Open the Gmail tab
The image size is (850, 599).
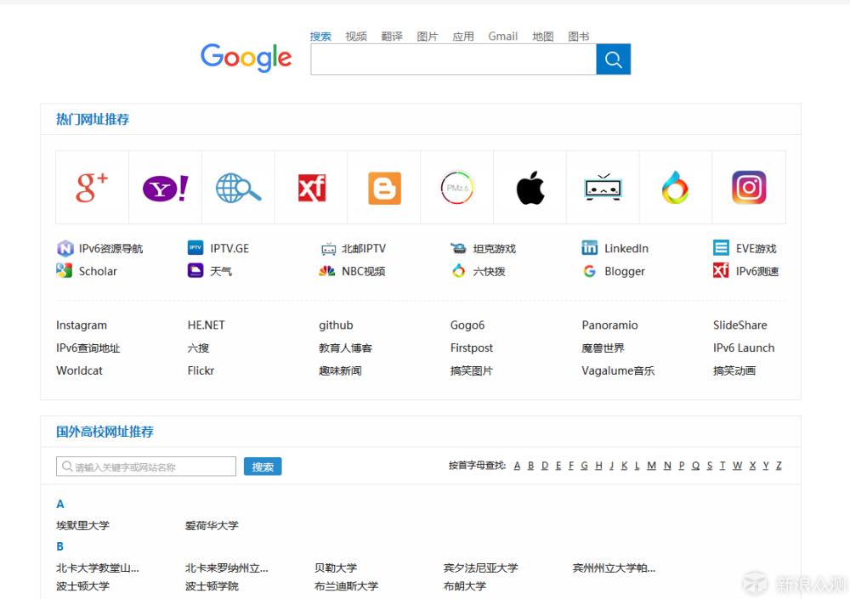(503, 37)
